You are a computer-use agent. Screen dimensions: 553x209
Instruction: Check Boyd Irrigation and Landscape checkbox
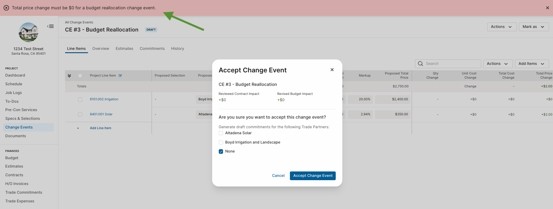pos(221,142)
